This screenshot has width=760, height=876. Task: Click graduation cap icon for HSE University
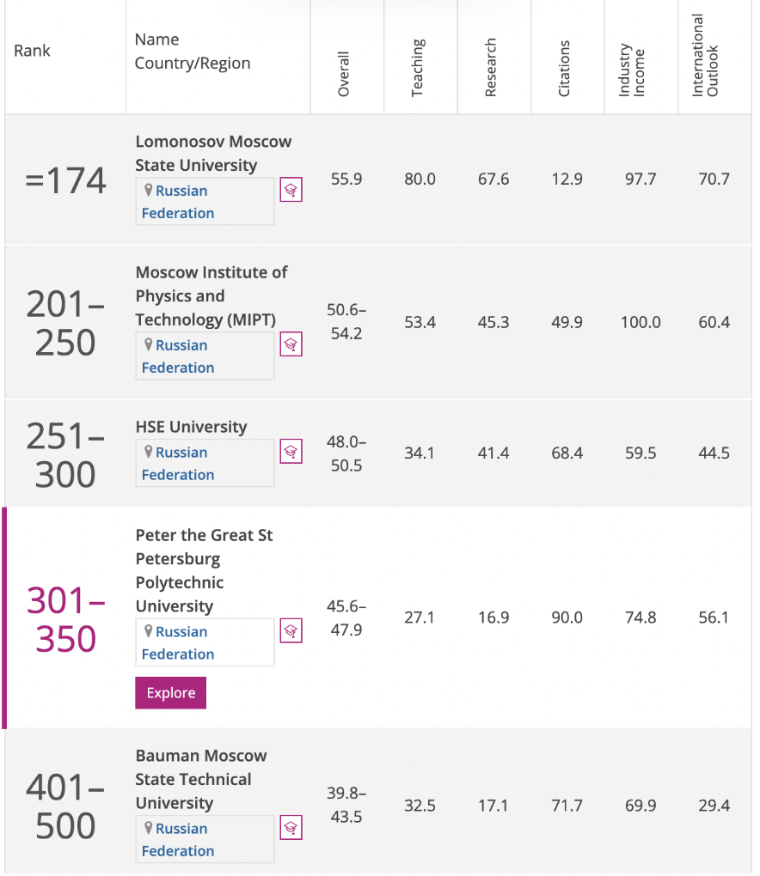tap(291, 452)
